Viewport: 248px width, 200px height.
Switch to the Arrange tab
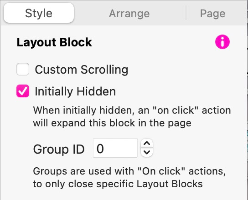point(129,14)
